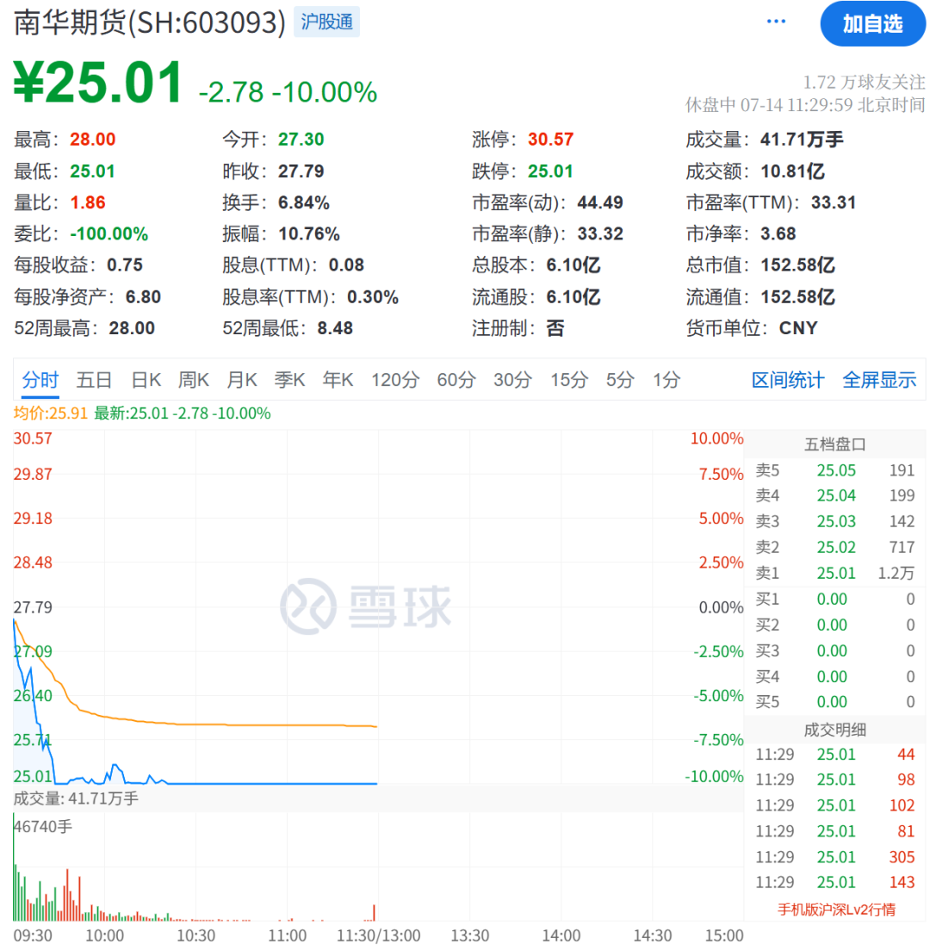The width and height of the screenshot is (930, 951).
Task: Click the 均价:25.91 label above chart
Action: click(50, 413)
